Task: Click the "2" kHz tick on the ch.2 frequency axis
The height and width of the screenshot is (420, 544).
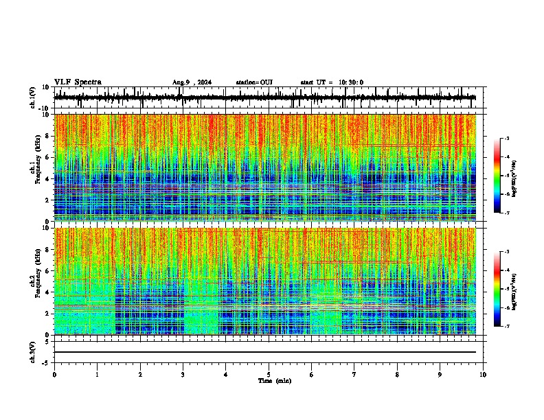Action: point(47,314)
